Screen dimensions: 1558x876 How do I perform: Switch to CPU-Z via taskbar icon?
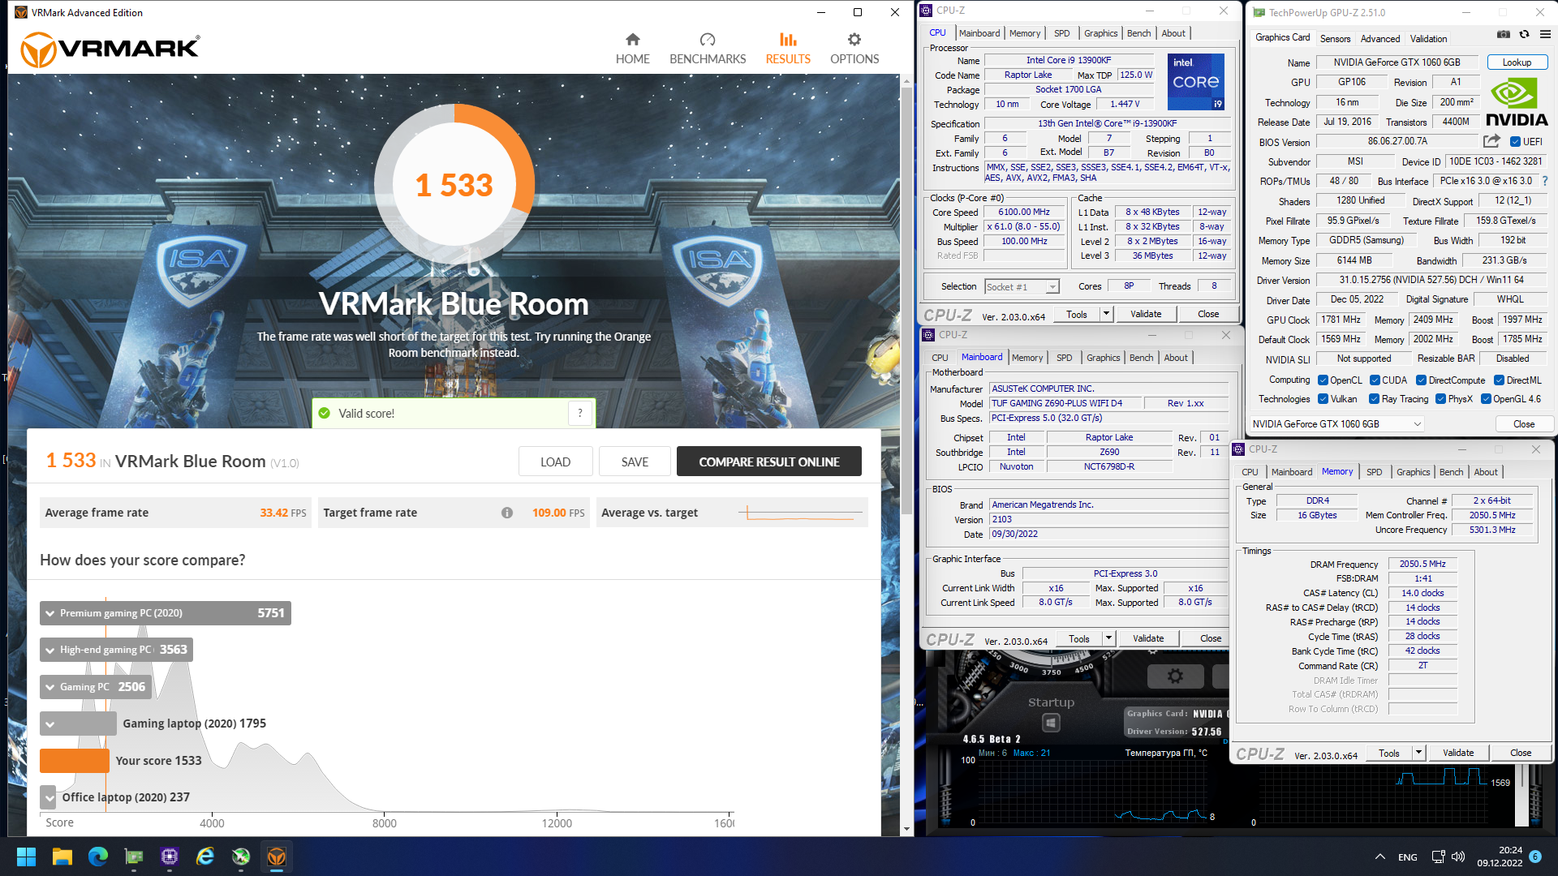(170, 857)
